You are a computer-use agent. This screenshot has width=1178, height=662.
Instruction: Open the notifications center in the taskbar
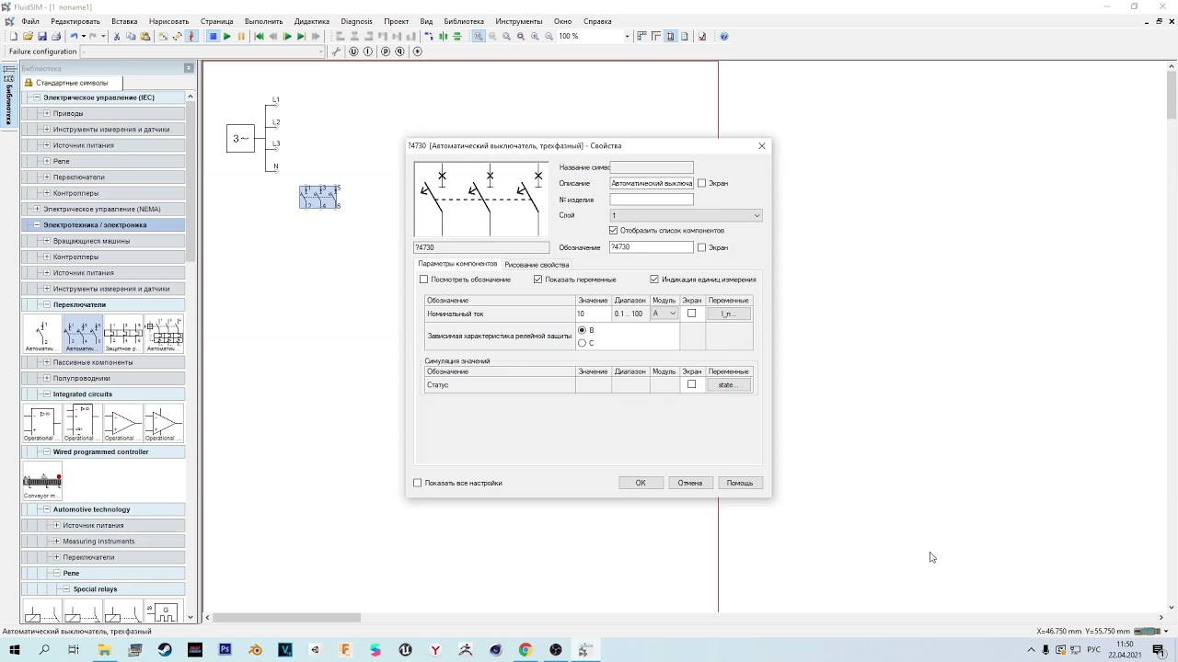[1159, 650]
